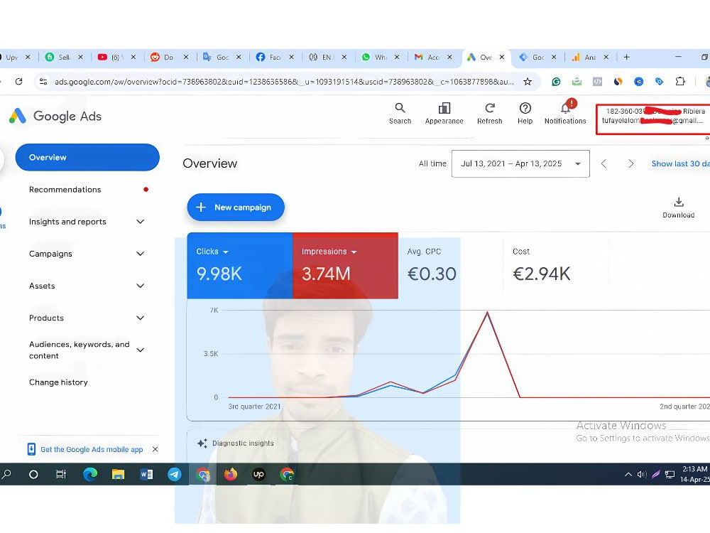
Task: Open the Appearance settings icon
Action: click(x=444, y=108)
